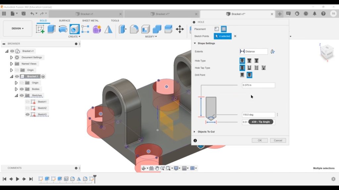Click the Fillet tool in Modify
339x190 pixels.
click(x=134, y=29)
